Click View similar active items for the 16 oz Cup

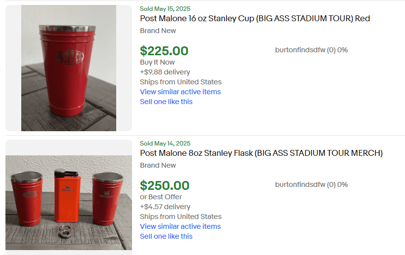pyautogui.click(x=180, y=92)
